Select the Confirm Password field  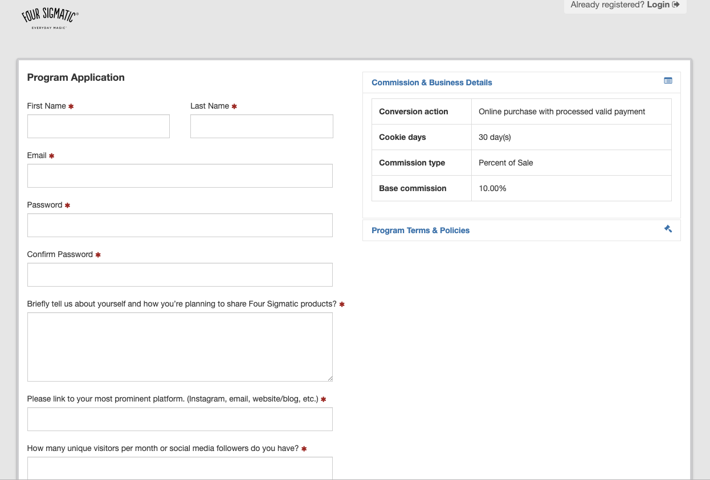click(x=180, y=275)
